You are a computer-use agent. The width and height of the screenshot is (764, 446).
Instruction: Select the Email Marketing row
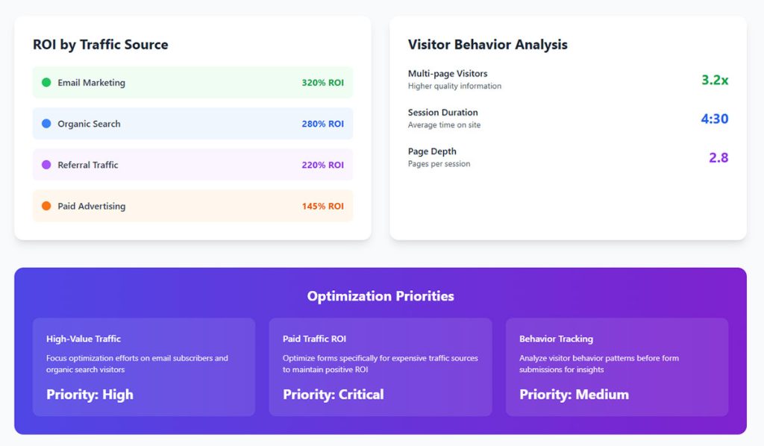point(192,82)
